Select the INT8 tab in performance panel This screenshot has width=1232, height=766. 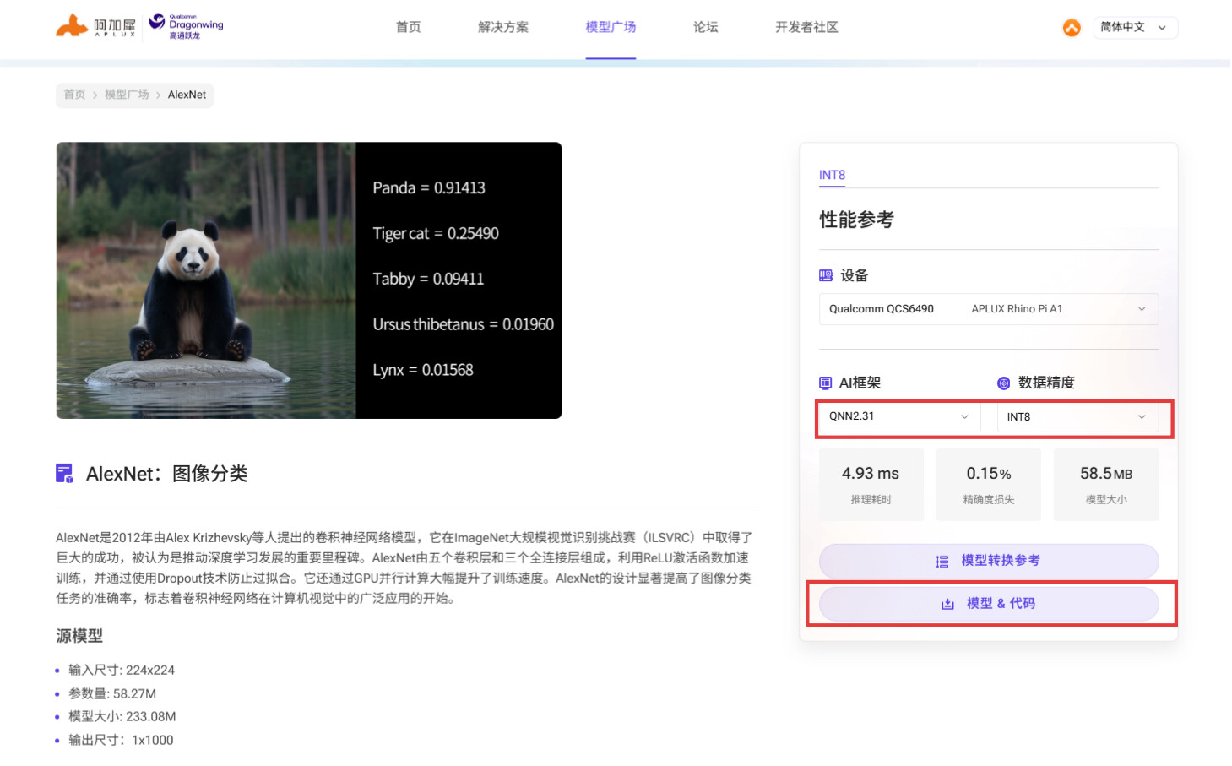point(832,175)
